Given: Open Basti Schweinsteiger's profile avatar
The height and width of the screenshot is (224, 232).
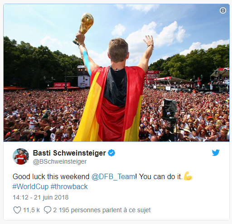Looking at the screenshot, I should click(21, 156).
